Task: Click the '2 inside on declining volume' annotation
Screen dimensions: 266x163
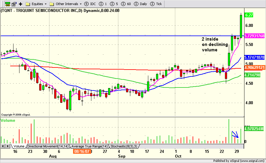Action: [x=215, y=44]
